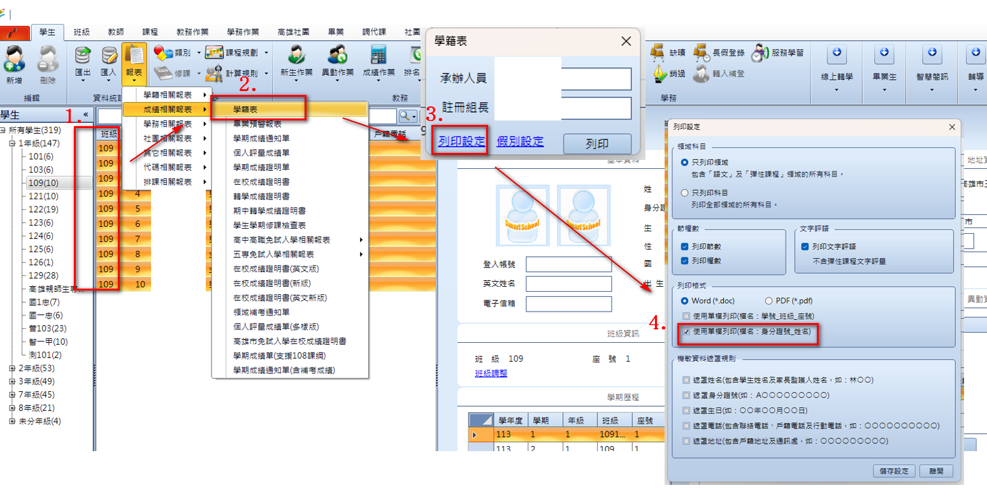Open the 列印設定 link
The image size is (987, 490).
[x=462, y=141]
